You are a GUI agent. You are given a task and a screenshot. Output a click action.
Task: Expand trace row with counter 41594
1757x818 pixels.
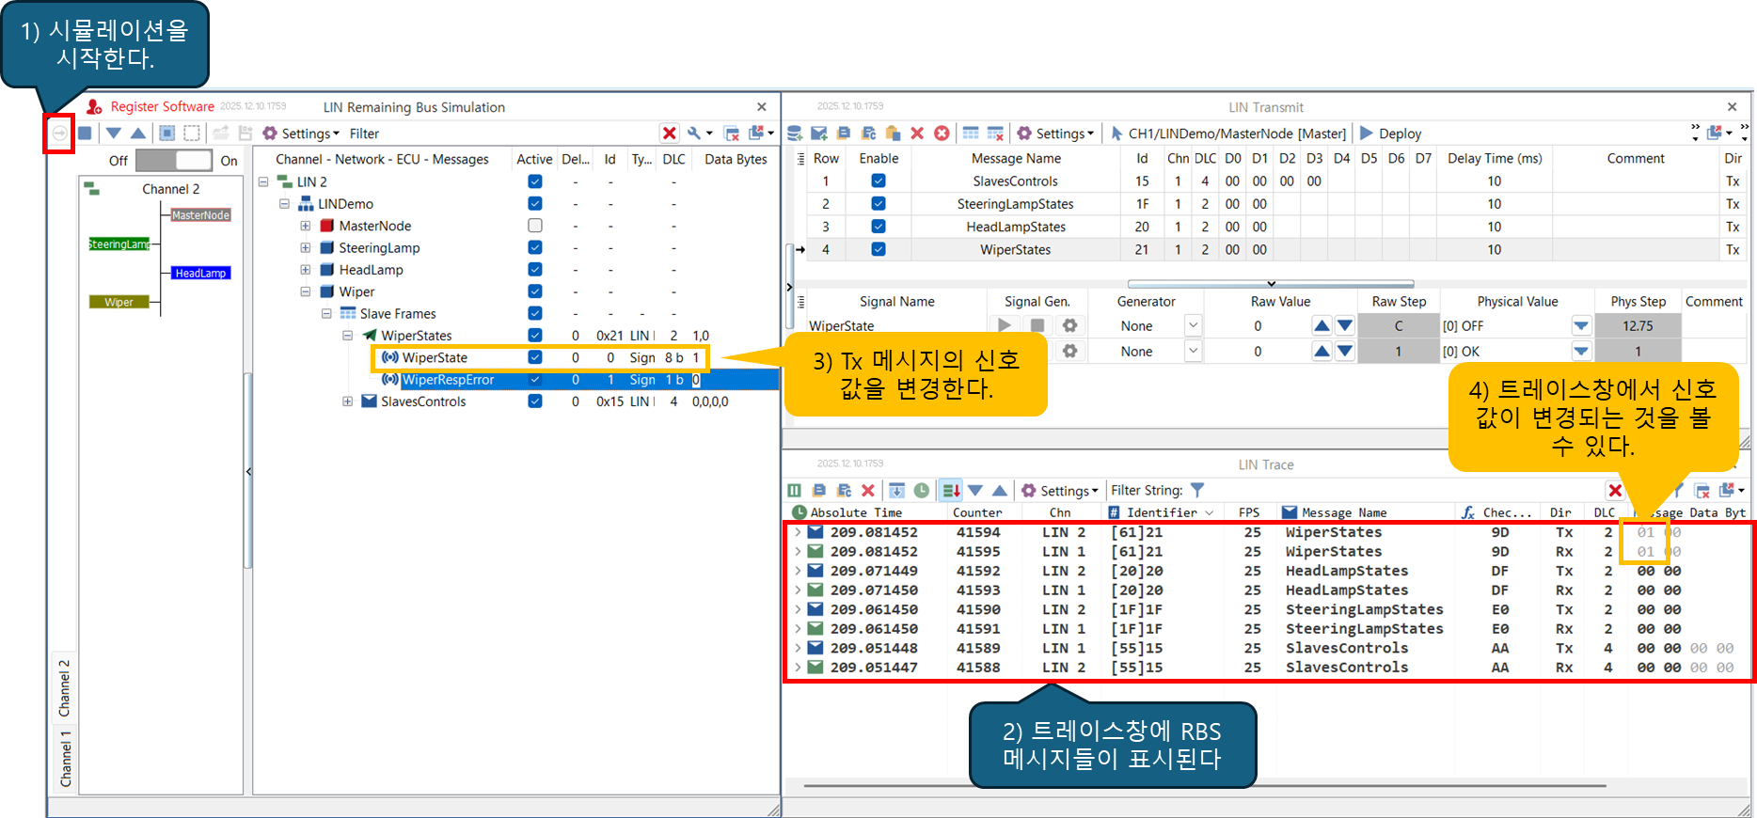coord(798,532)
